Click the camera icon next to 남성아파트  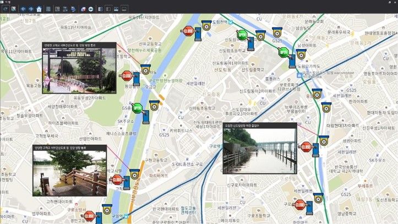click(x=301, y=54)
